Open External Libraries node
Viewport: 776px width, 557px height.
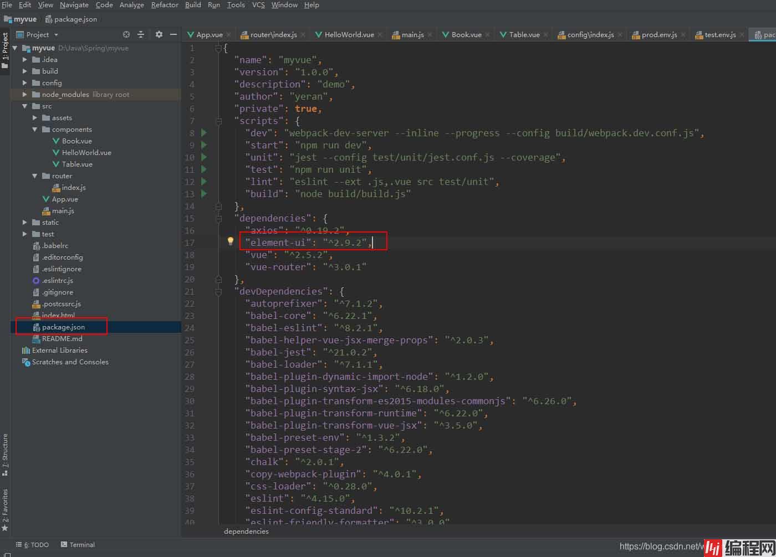[x=54, y=350]
